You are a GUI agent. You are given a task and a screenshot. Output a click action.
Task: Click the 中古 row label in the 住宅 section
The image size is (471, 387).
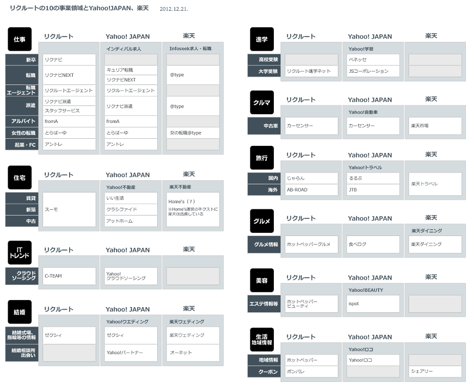tap(22, 221)
